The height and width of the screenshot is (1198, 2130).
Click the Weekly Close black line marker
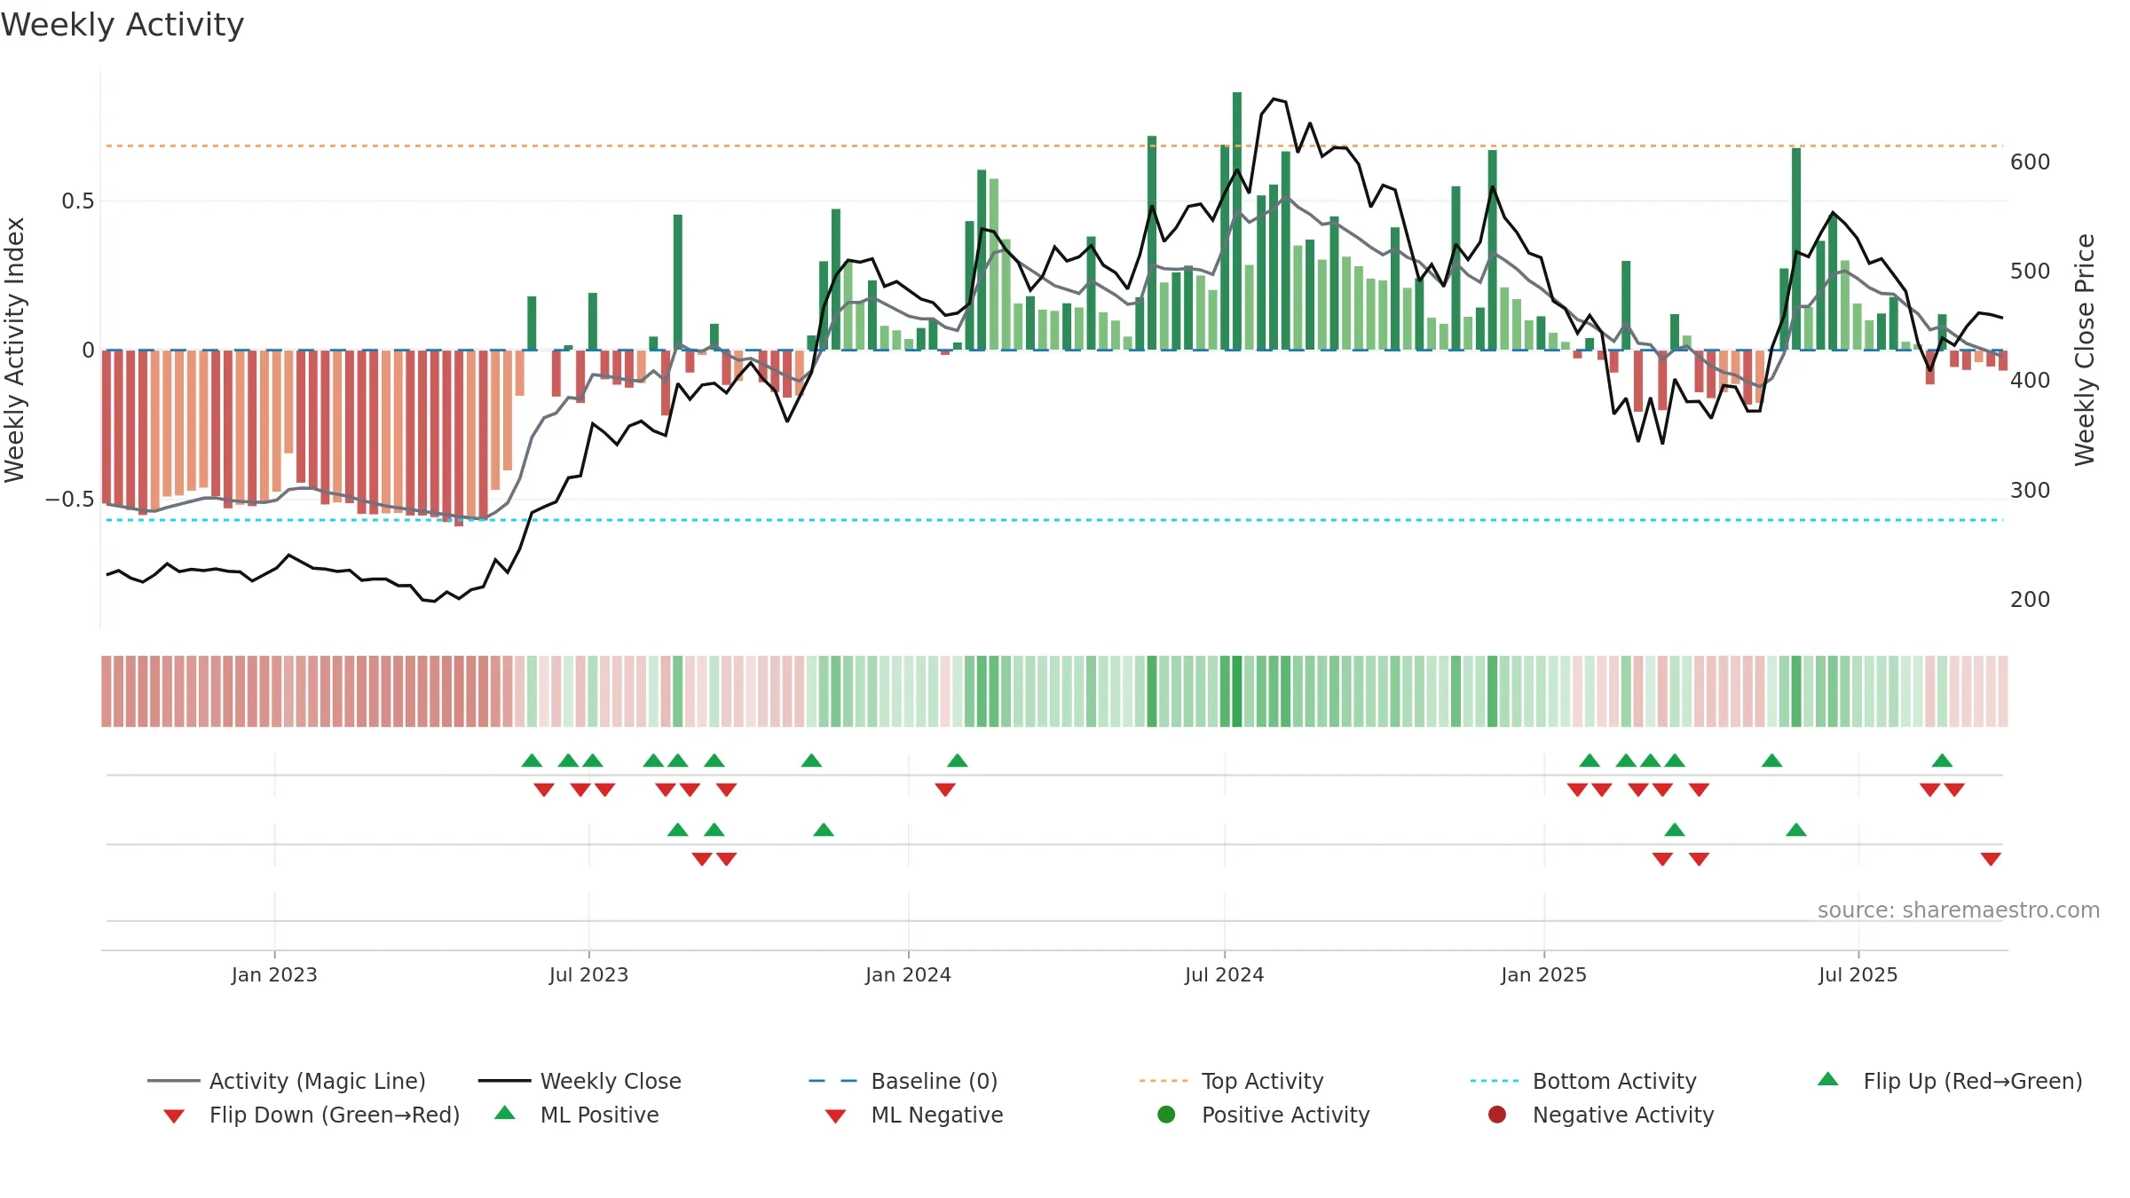pyautogui.click(x=504, y=1081)
